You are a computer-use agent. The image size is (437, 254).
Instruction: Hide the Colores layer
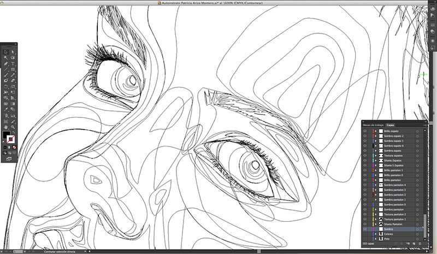coord(365,234)
